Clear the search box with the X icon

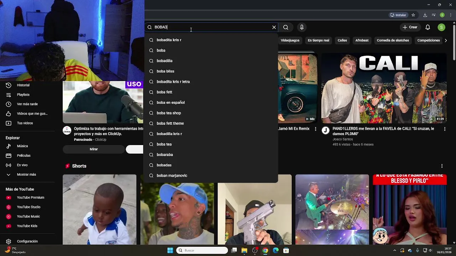pyautogui.click(x=274, y=27)
